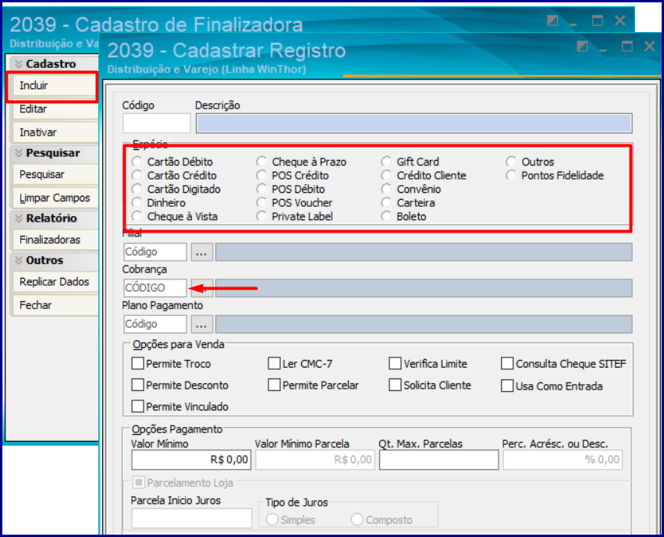664x537 pixels.
Task: Select the Cartão Débito radio option
Action: [137, 162]
